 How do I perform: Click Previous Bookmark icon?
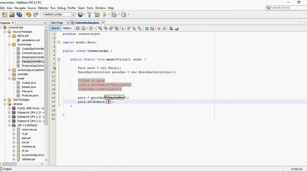point(129,29)
